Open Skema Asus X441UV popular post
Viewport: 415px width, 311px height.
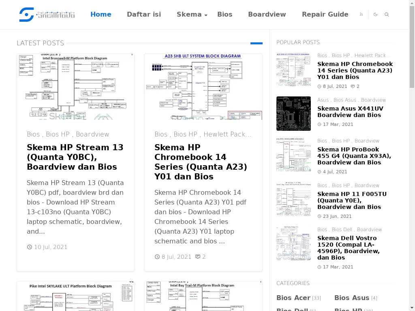click(350, 112)
